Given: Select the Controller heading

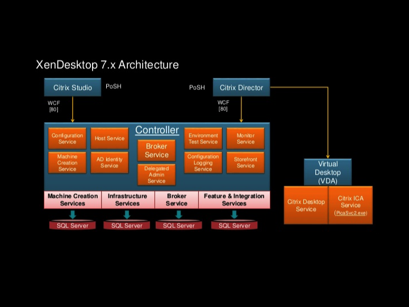Looking at the screenshot, I should [x=157, y=130].
